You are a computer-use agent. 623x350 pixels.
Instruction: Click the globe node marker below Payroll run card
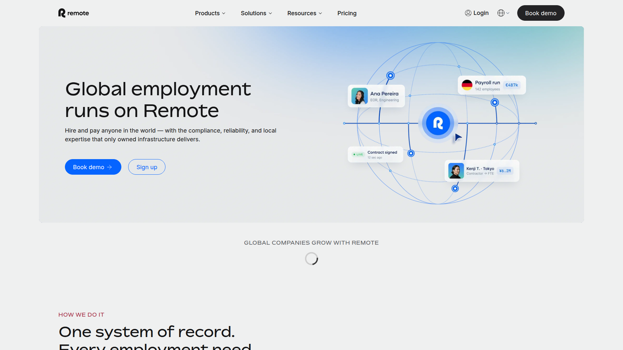pos(495,103)
